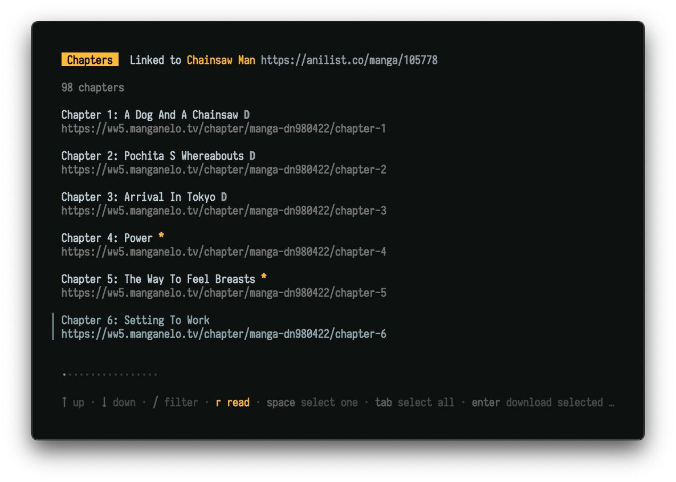Open the anilist.co manga URL

pyautogui.click(x=349, y=60)
